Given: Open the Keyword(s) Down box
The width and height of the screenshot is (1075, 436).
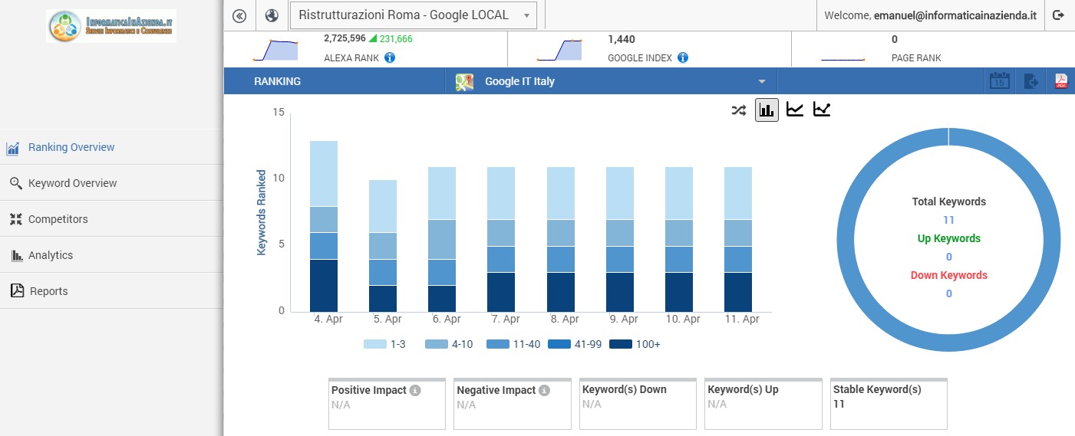Looking at the screenshot, I should pos(638,404).
